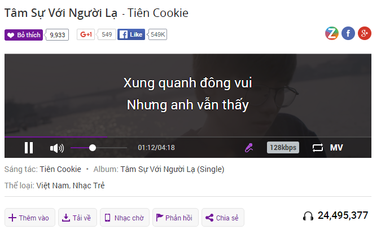381x234 pixels.
Task: Open the Nhạc Trẻ genre link
Action: point(89,186)
